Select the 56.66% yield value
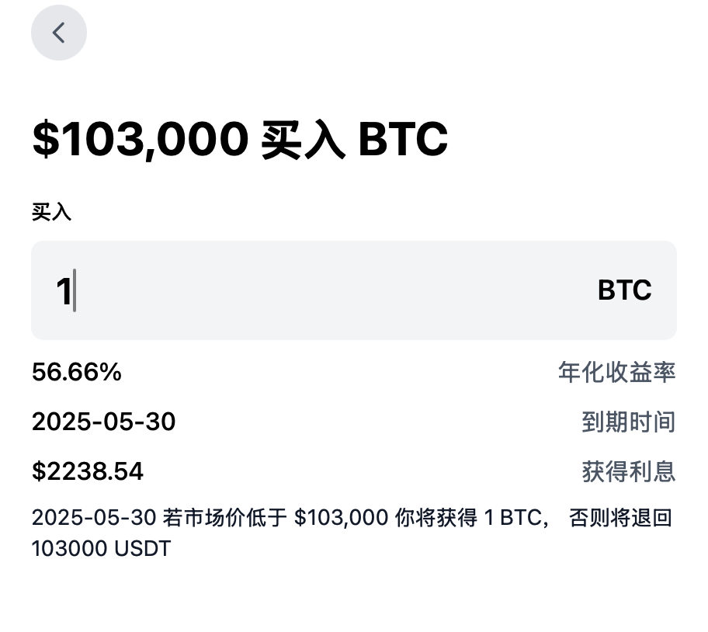This screenshot has height=632, width=708. (77, 373)
